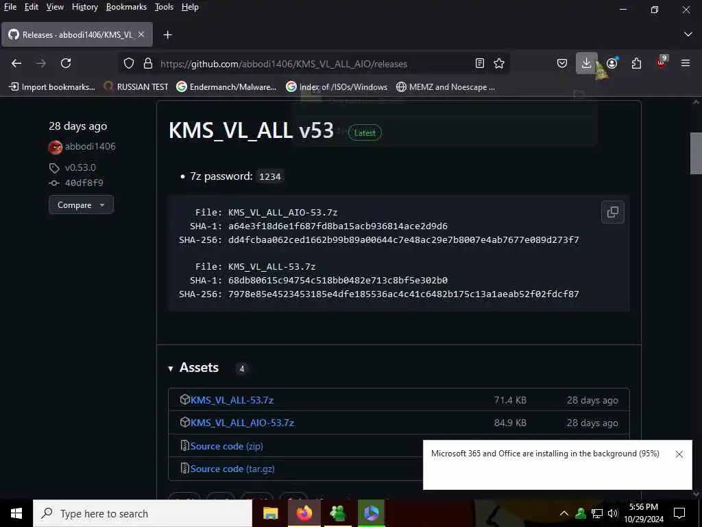Click the Latest release badge
Image resolution: width=702 pixels, height=527 pixels.
tap(365, 132)
